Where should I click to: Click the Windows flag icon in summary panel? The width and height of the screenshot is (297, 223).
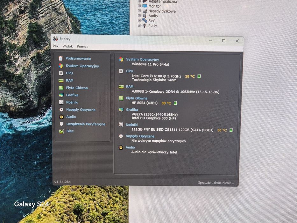pyautogui.click(x=121, y=59)
